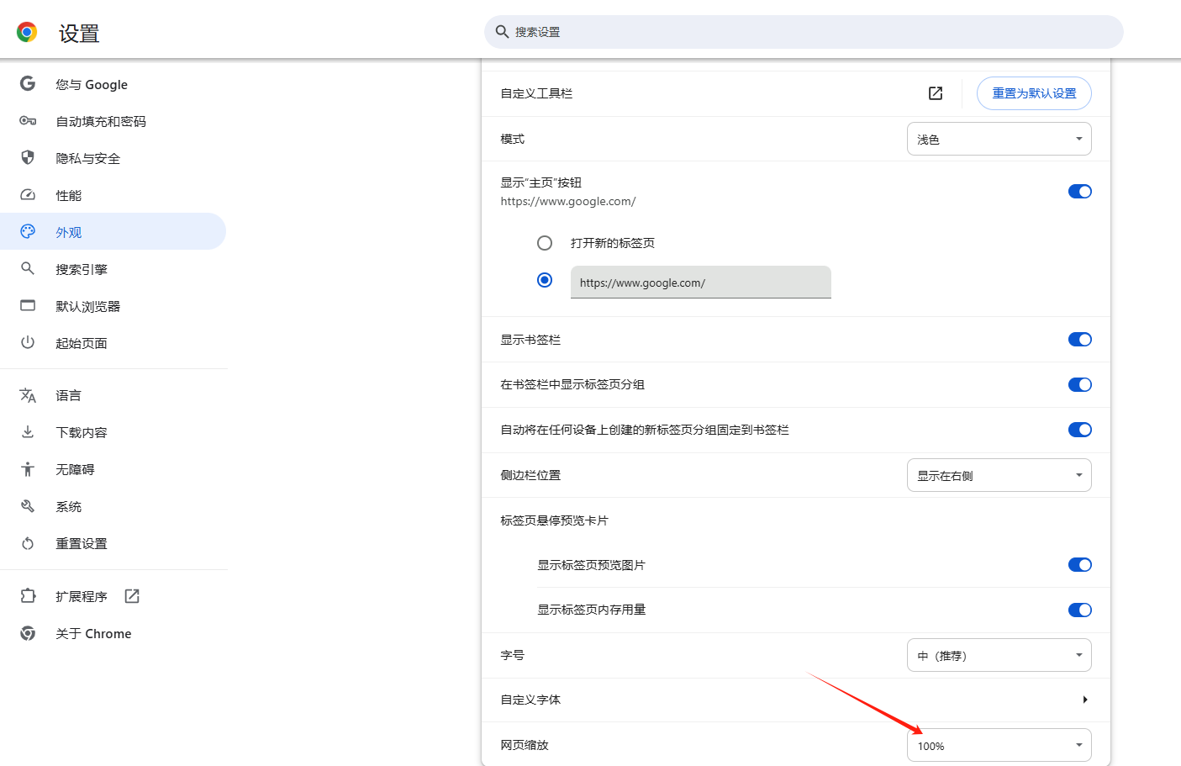This screenshot has width=1181, height=766.
Task: Select the 打开新的标签页 radio button
Action: 545,243
